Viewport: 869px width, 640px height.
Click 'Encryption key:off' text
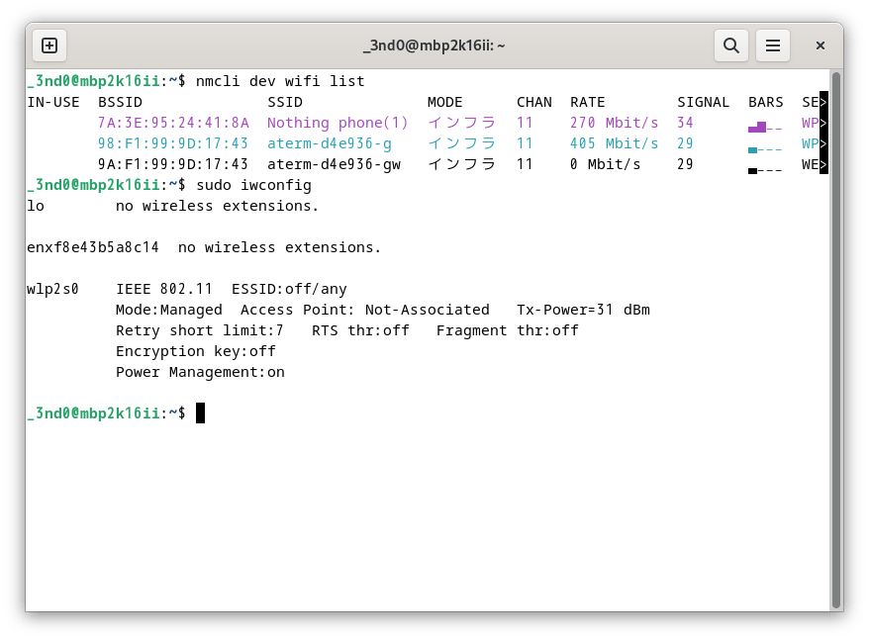point(196,351)
